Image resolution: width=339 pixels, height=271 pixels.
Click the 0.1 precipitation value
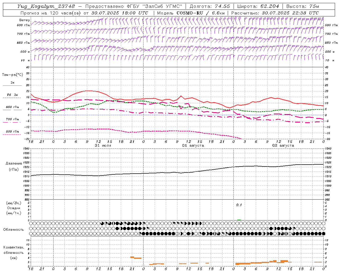239,205
